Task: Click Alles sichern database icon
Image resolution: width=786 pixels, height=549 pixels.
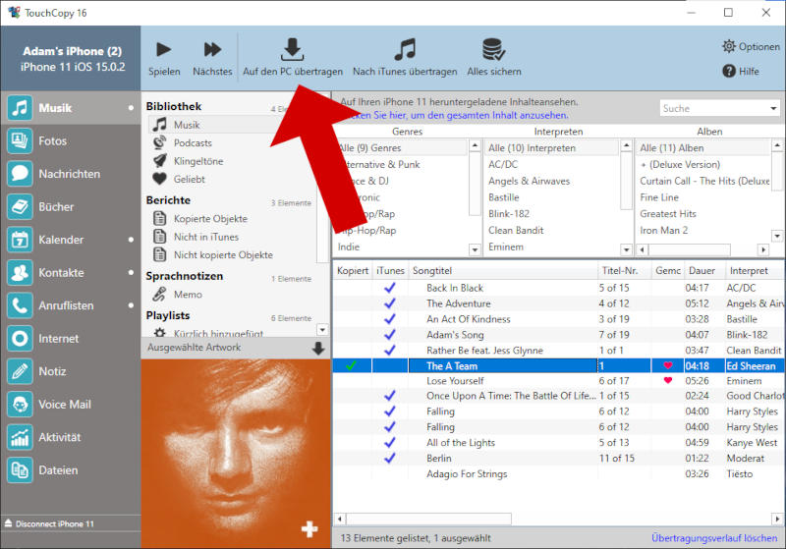Action: coord(494,49)
